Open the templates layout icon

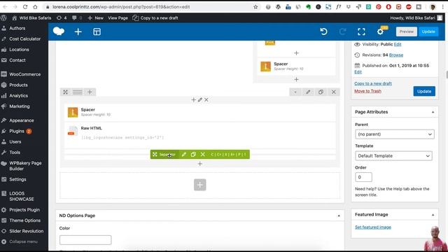coord(97,31)
